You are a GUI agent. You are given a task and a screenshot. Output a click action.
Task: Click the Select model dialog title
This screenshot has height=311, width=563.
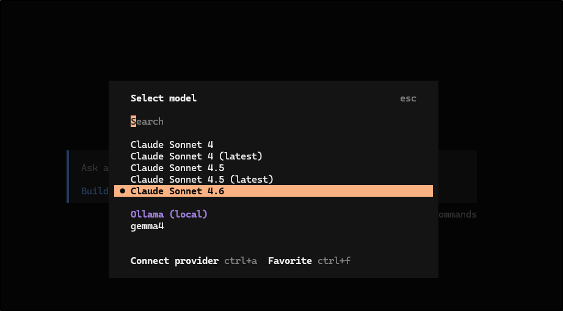(x=164, y=98)
